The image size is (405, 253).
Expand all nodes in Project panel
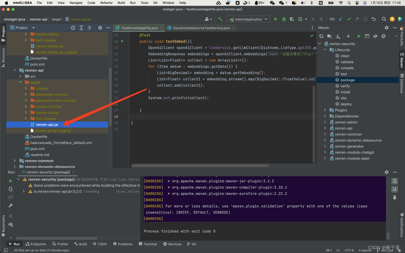[x=81, y=28]
